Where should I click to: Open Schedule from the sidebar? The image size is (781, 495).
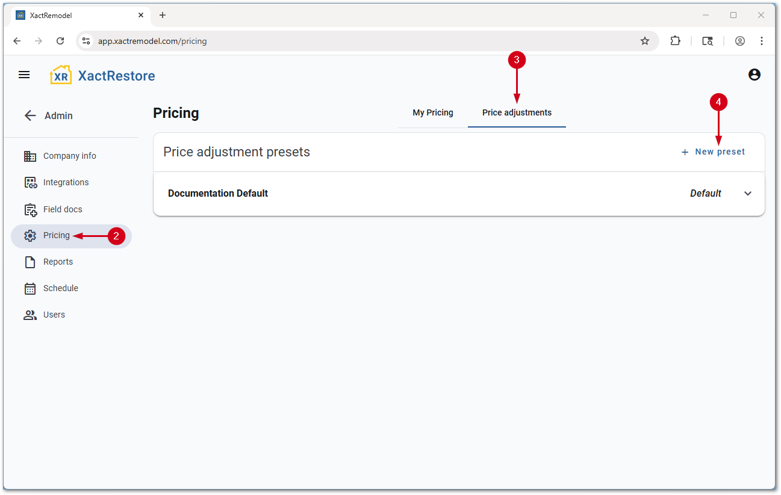click(60, 288)
